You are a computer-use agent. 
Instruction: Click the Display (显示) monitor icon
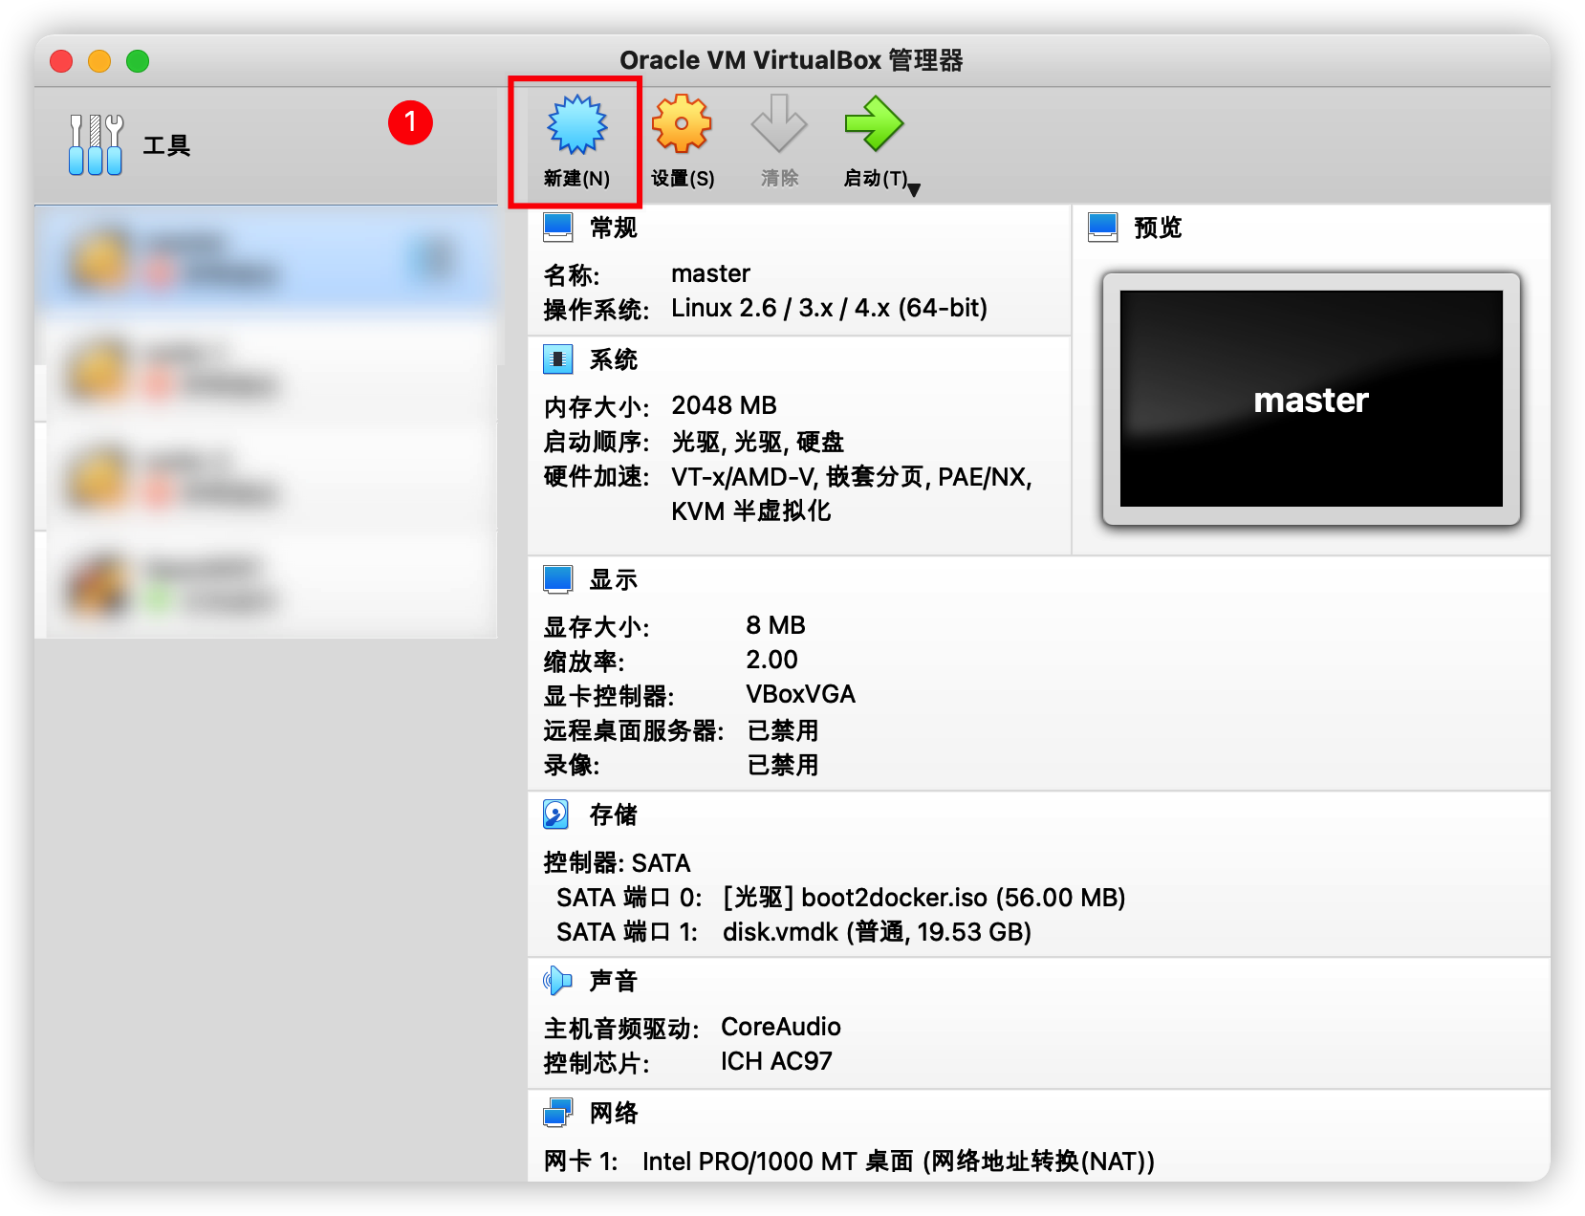pos(557,579)
